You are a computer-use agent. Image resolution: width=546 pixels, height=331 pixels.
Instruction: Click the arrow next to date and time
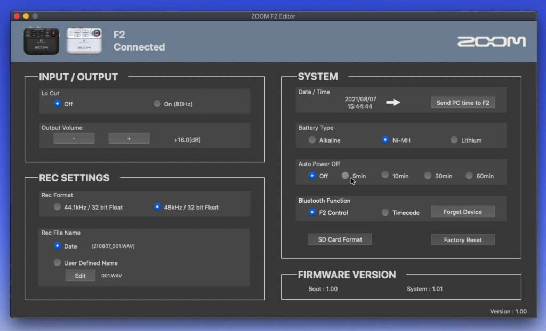393,102
